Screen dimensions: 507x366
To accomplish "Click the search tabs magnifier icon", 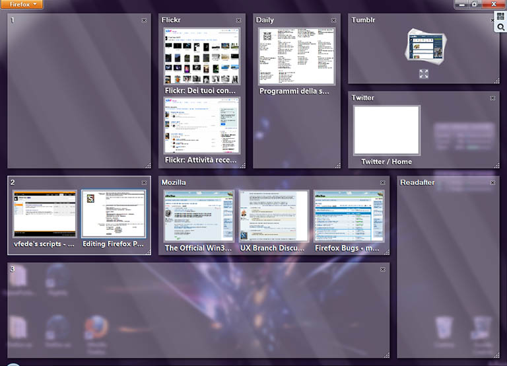I will click(500, 27).
